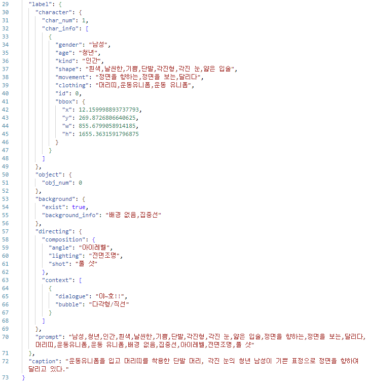Image resolution: width=368 pixels, height=383 pixels.
Task: Click the angle value "아이레벨"
Action: (94, 248)
